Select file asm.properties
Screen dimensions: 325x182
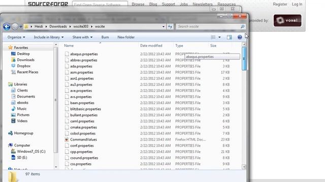coord(81,72)
